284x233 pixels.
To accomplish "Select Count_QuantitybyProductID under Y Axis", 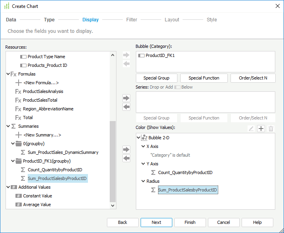I will (x=185, y=172).
